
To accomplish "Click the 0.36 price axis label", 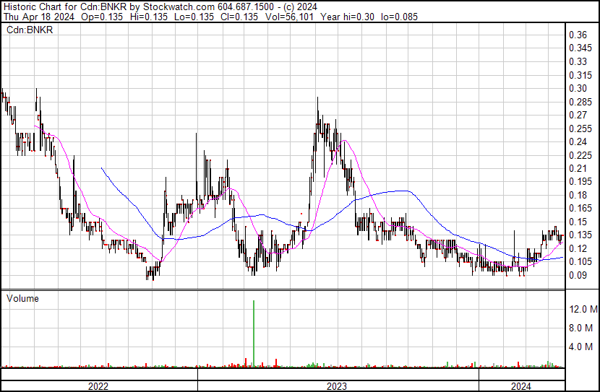I will click(x=577, y=35).
